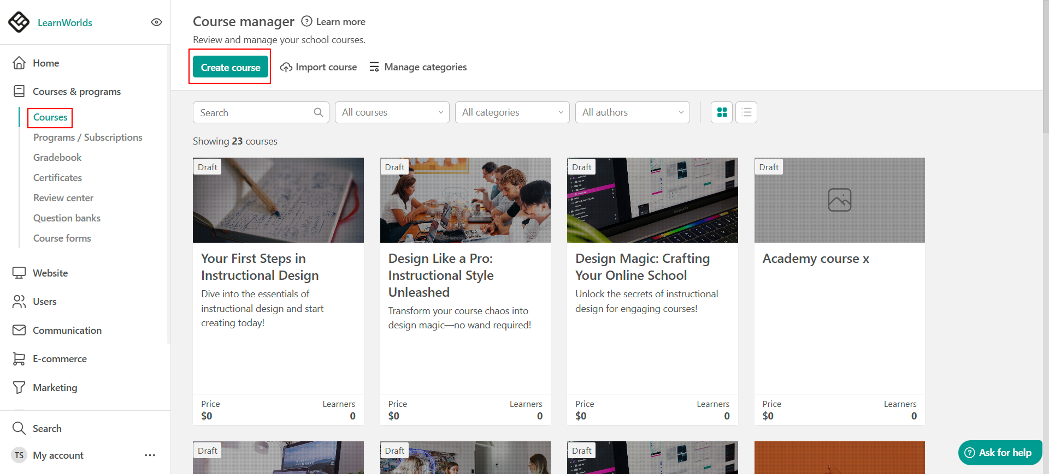Viewport: 1049px width, 474px height.
Task: Open Manage categories
Action: (x=418, y=67)
